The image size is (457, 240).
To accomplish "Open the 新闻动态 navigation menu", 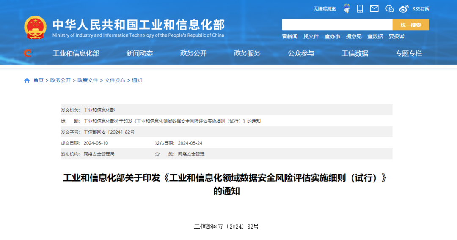I will (140, 53).
